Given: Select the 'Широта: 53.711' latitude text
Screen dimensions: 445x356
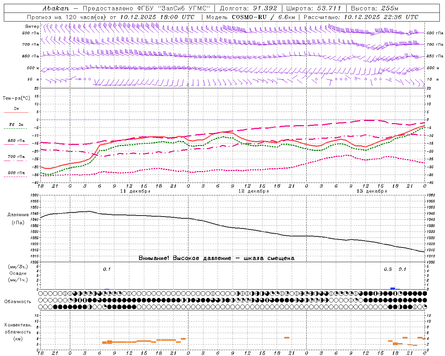Looking at the screenshot, I should (313, 8).
